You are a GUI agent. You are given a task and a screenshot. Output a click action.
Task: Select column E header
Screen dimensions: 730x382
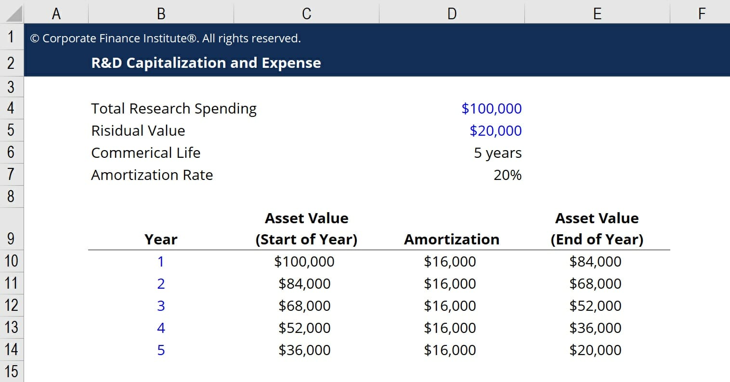[597, 13]
